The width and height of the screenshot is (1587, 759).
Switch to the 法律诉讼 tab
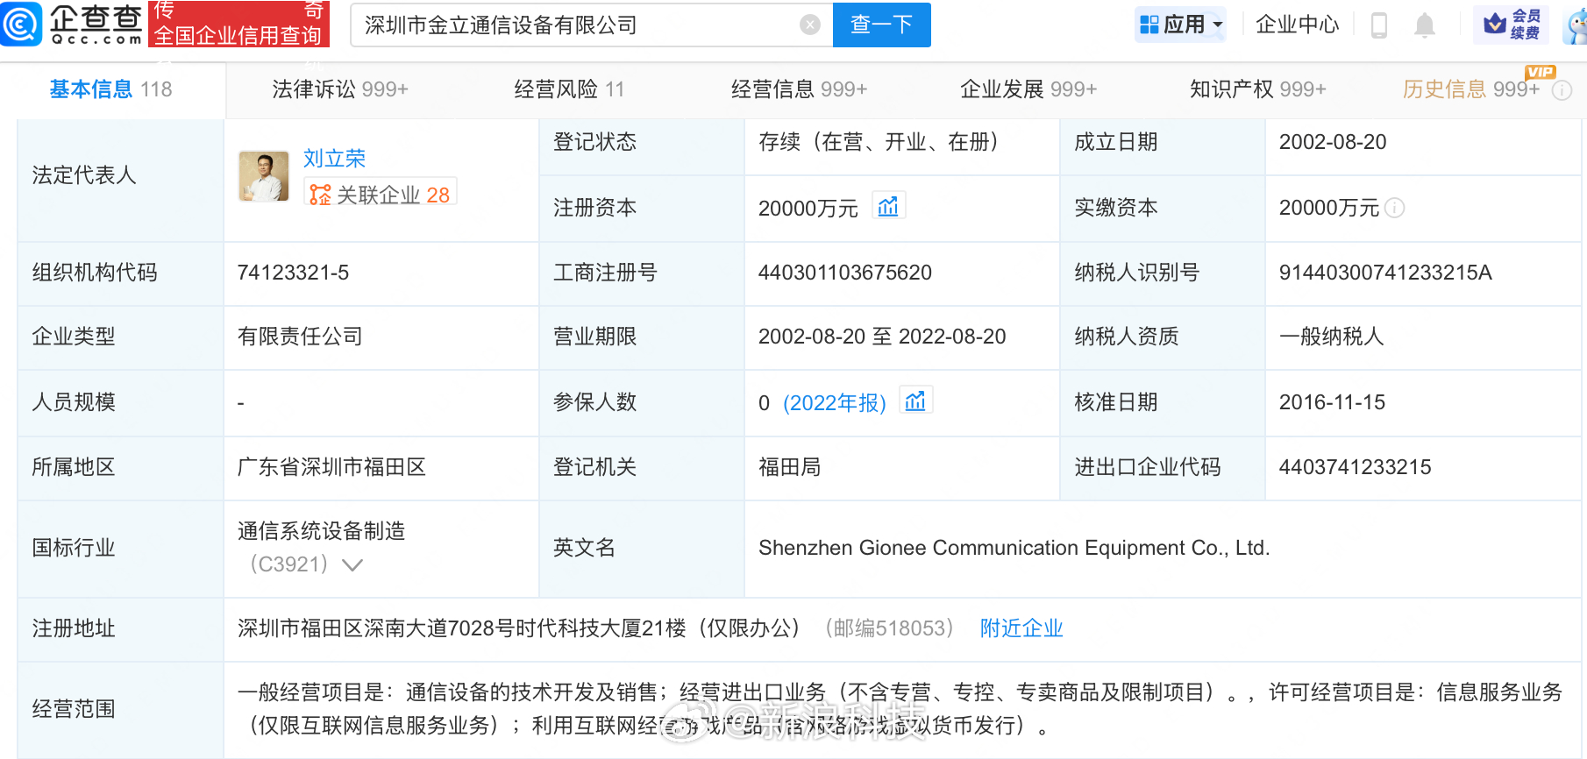tap(340, 89)
